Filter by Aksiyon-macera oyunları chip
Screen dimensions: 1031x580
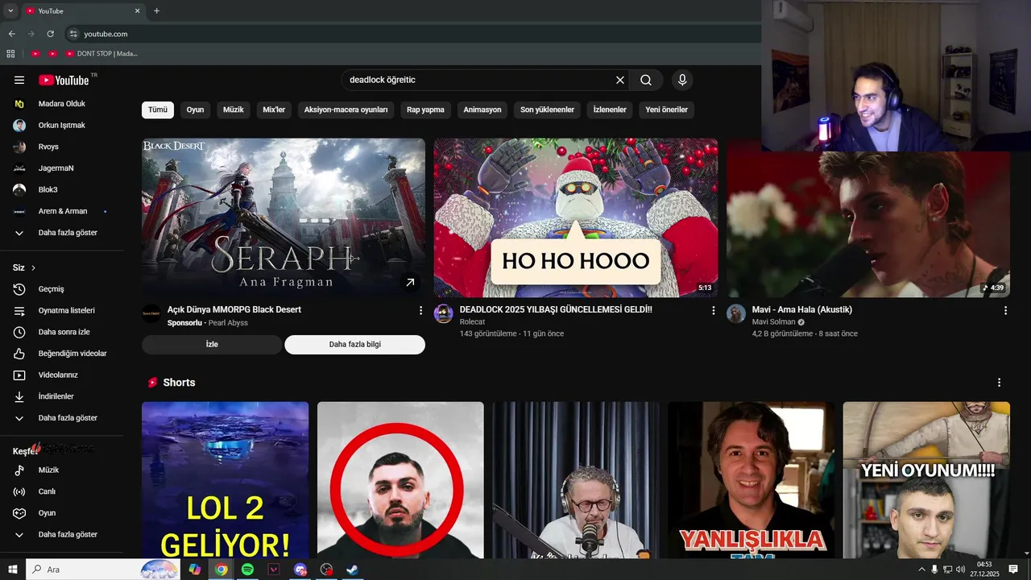tap(346, 110)
